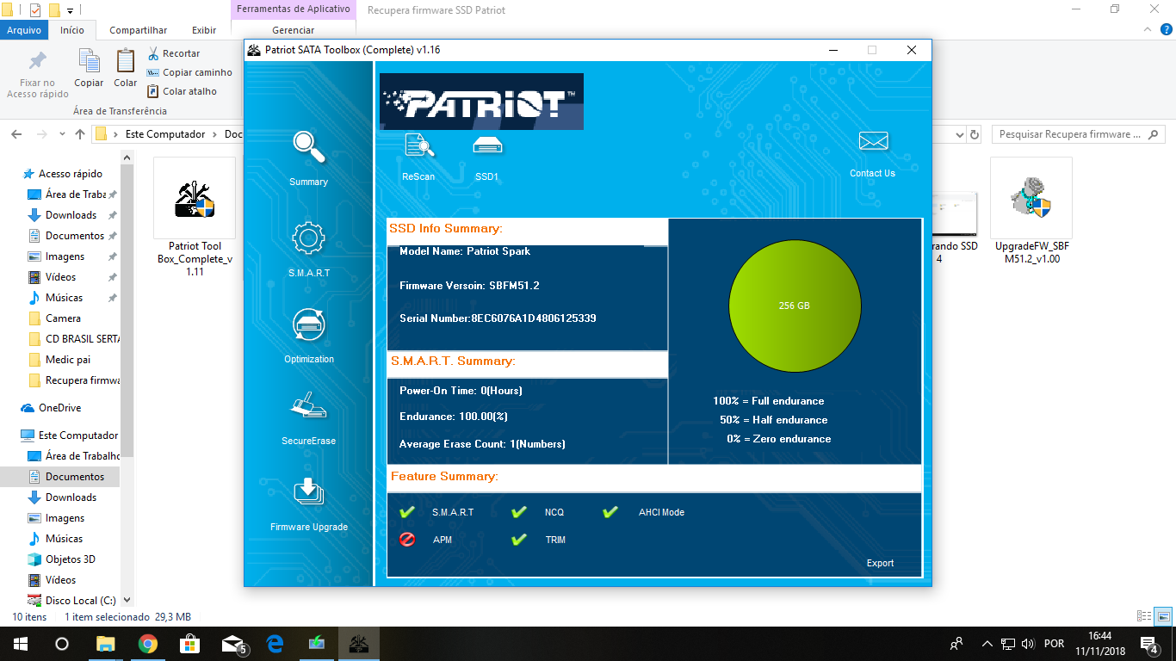Image resolution: width=1176 pixels, height=661 pixels.
Task: Open Microsoft Store from the taskbar
Action: tap(190, 644)
